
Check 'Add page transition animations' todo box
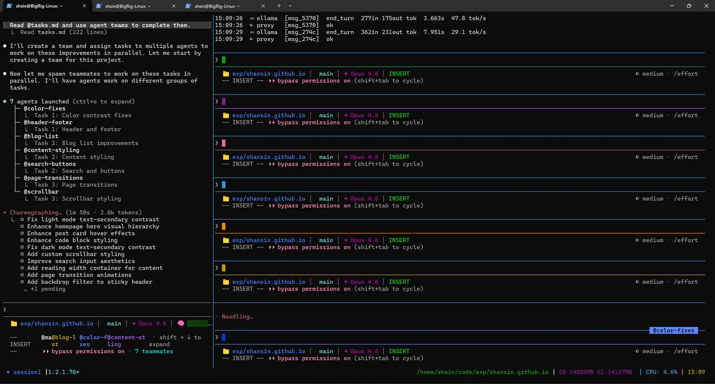click(x=22, y=275)
